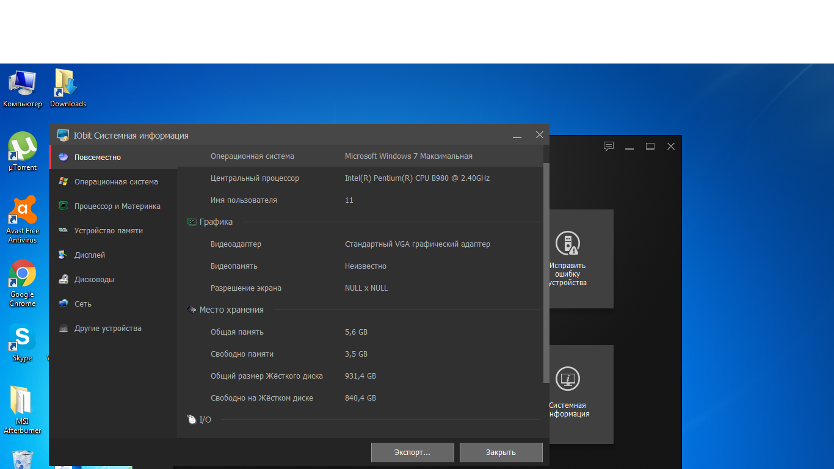Click the Экспорт... button

[412, 453]
